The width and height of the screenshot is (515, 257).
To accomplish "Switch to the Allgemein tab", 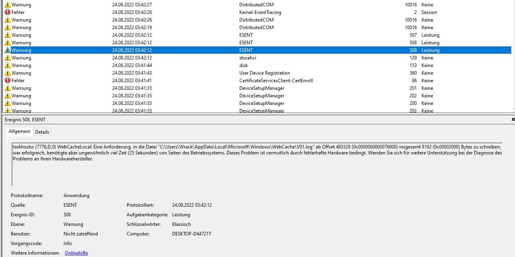I will tap(19, 131).
